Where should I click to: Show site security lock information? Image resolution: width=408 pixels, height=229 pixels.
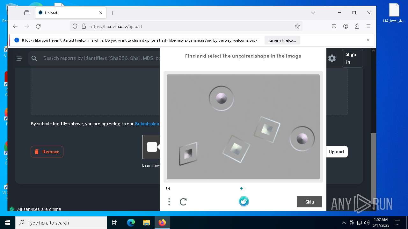tap(84, 26)
